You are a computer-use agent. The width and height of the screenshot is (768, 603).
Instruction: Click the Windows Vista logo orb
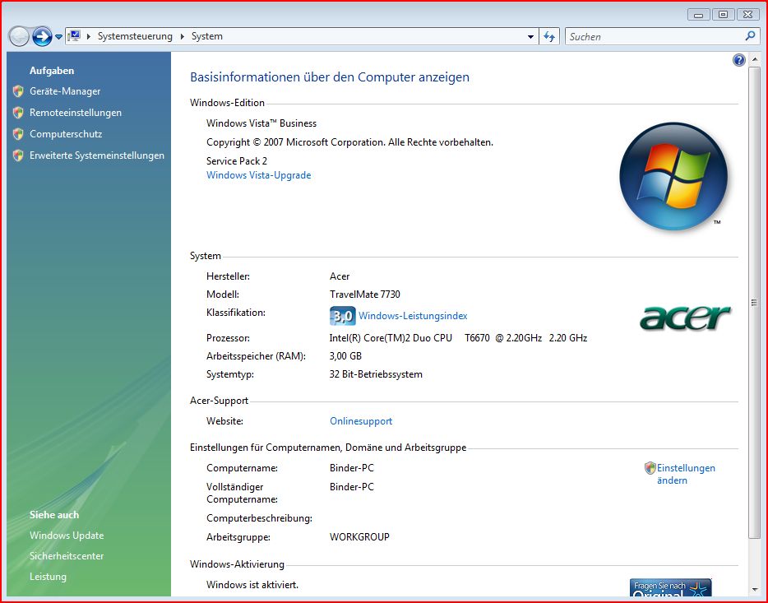[673, 176]
